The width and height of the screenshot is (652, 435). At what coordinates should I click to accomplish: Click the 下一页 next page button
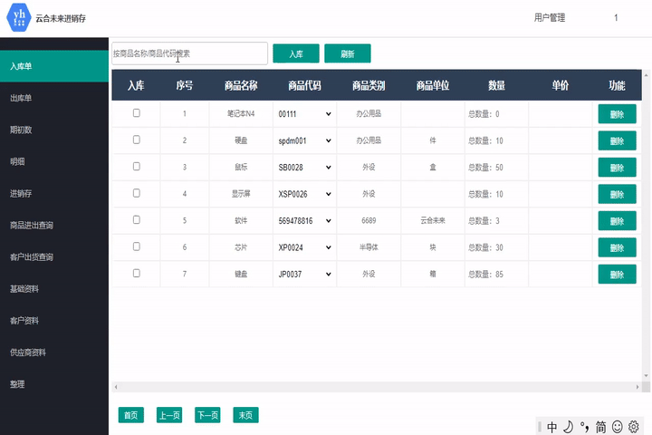(207, 415)
